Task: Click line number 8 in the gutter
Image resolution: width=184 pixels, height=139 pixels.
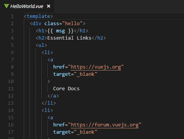Action: coord(12,67)
